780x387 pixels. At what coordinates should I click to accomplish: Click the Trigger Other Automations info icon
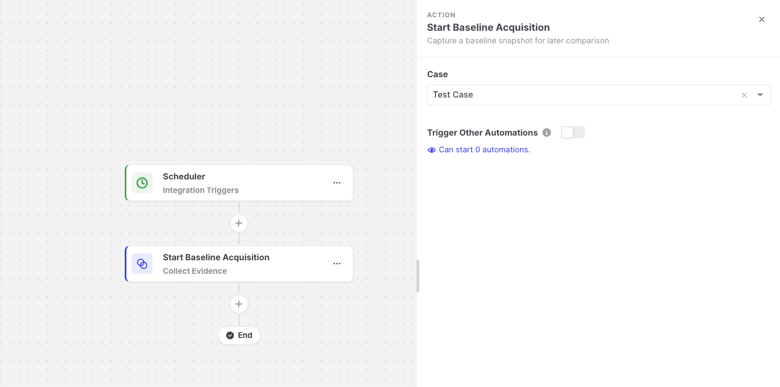(x=547, y=132)
